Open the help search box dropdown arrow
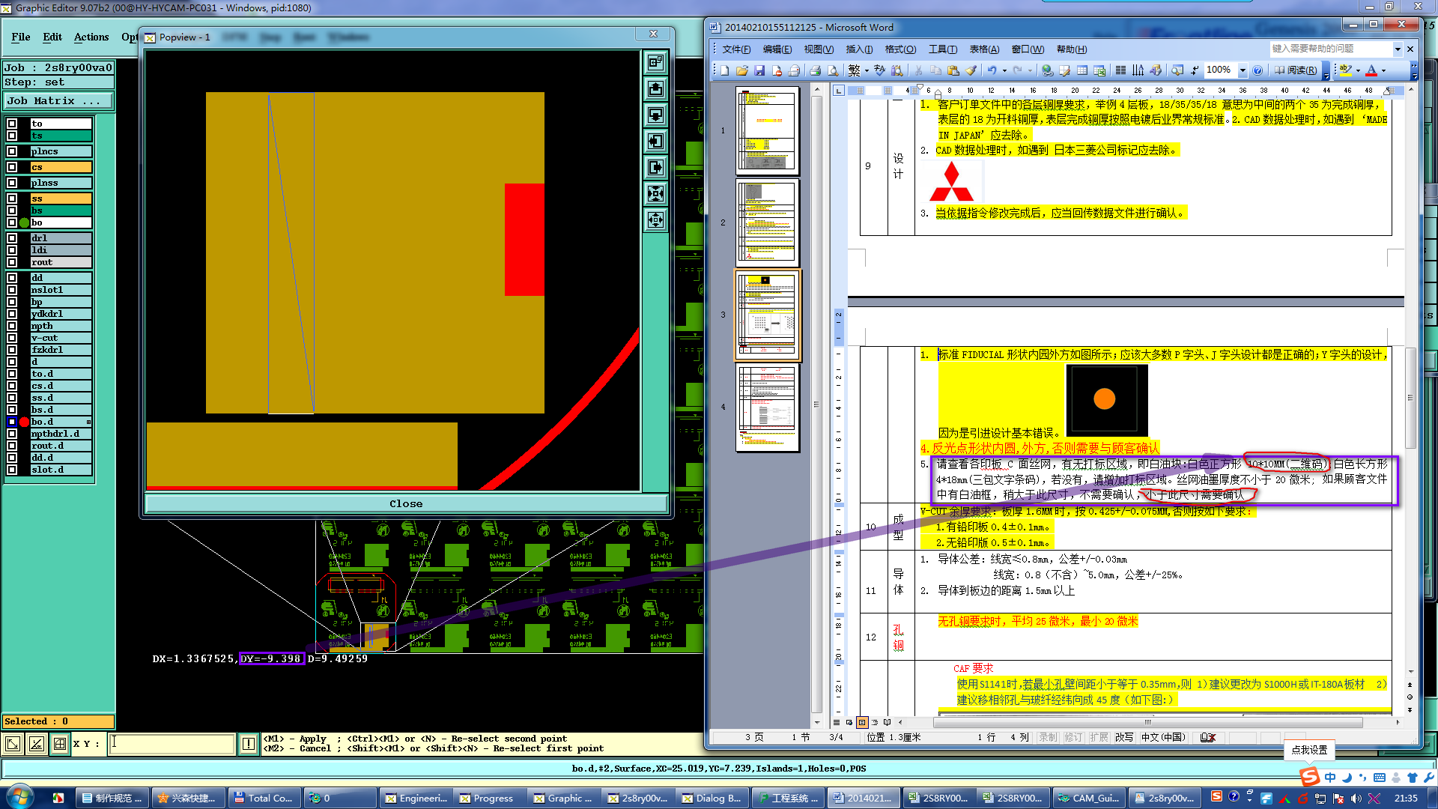This screenshot has height=809, width=1438. click(1398, 49)
